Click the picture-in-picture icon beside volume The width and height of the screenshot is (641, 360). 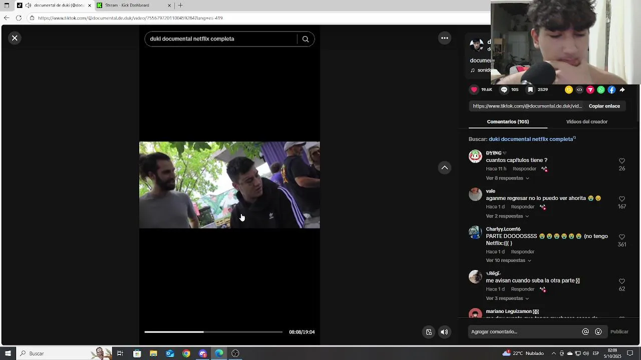pos(429,332)
